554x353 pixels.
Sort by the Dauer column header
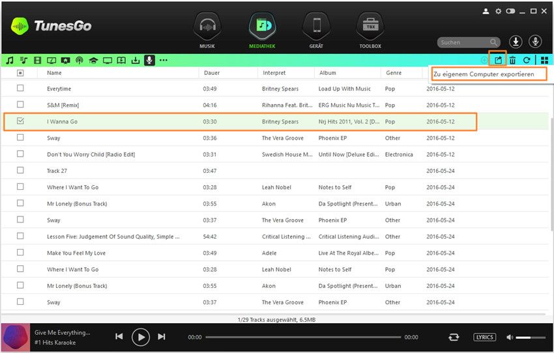(x=212, y=73)
